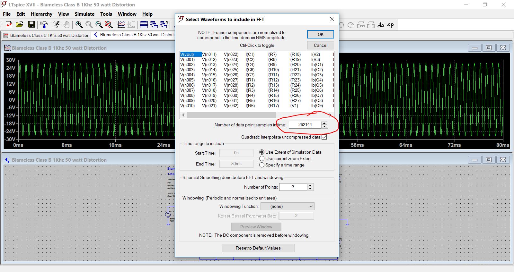Switch to the schematic document tab
This screenshot has height=272, width=514.
point(134,35)
